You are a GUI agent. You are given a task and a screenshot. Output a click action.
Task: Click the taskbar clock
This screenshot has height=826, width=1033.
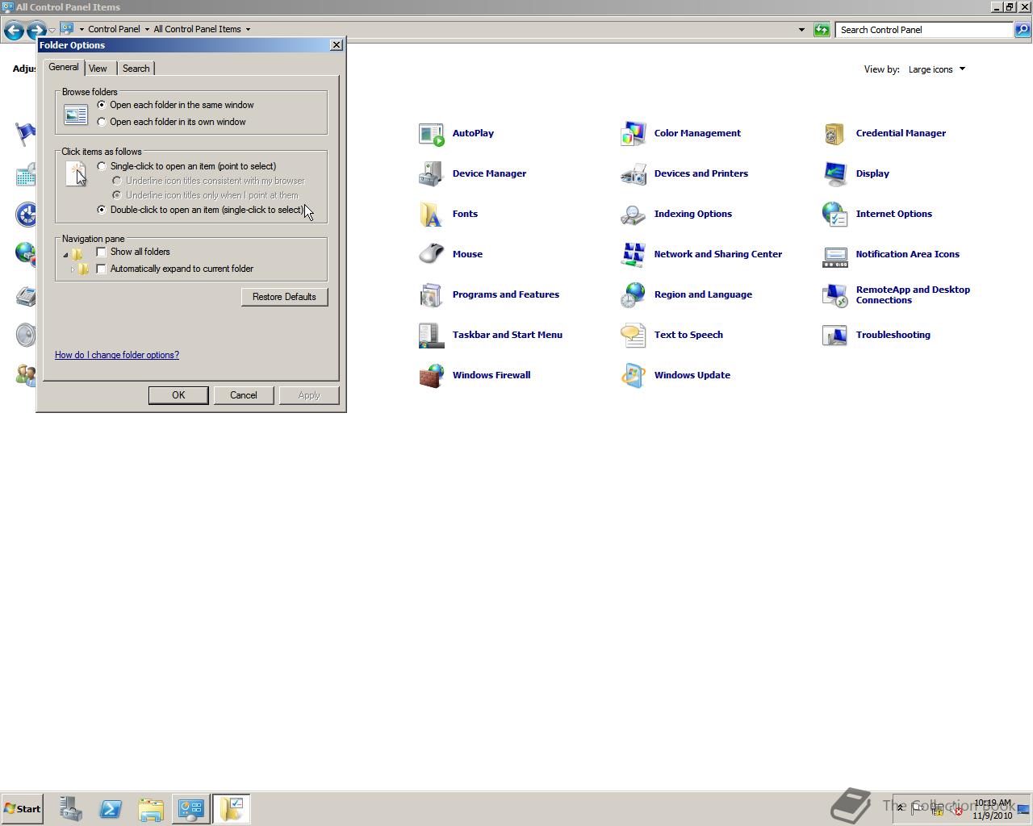click(x=992, y=809)
